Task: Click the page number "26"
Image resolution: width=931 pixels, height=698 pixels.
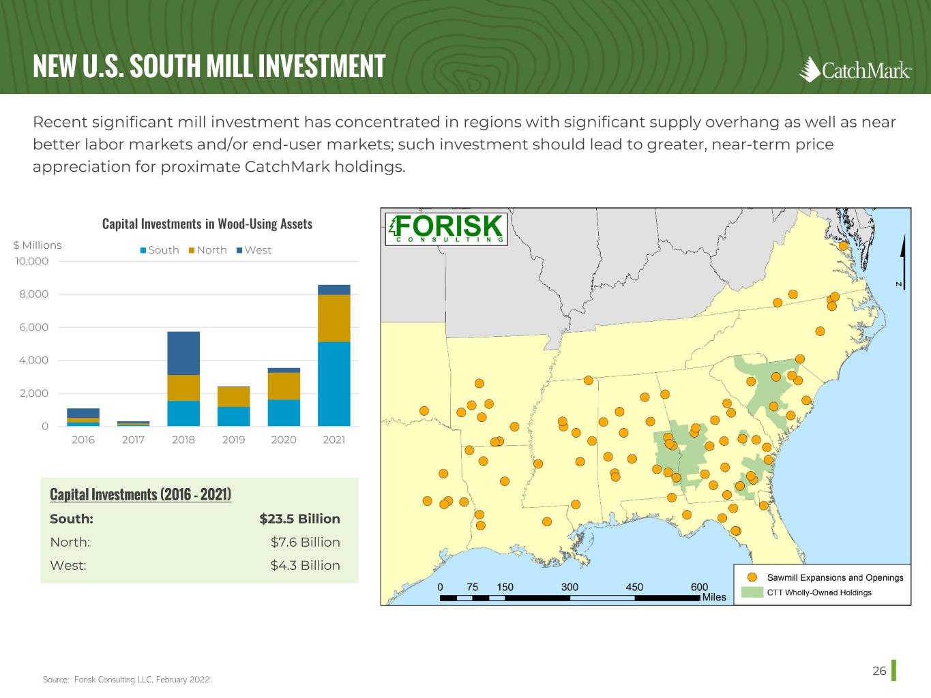Action: point(880,671)
